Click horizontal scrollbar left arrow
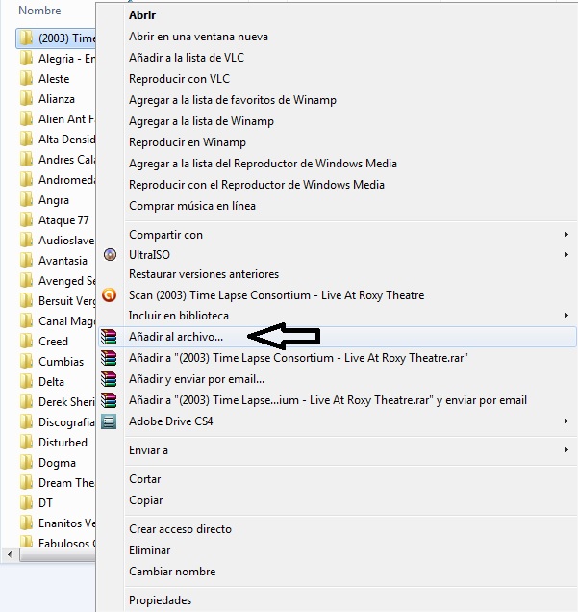 pyautogui.click(x=10, y=554)
